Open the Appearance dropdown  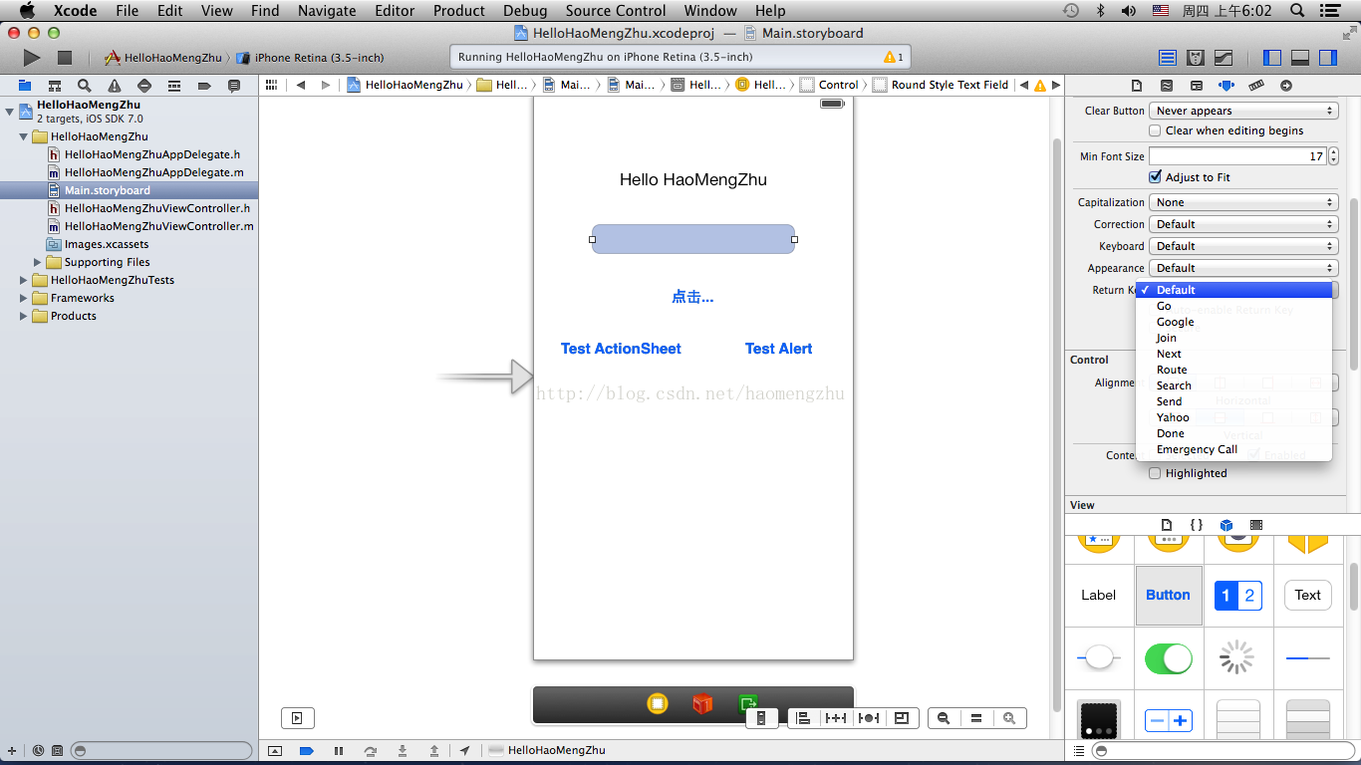pos(1243,268)
